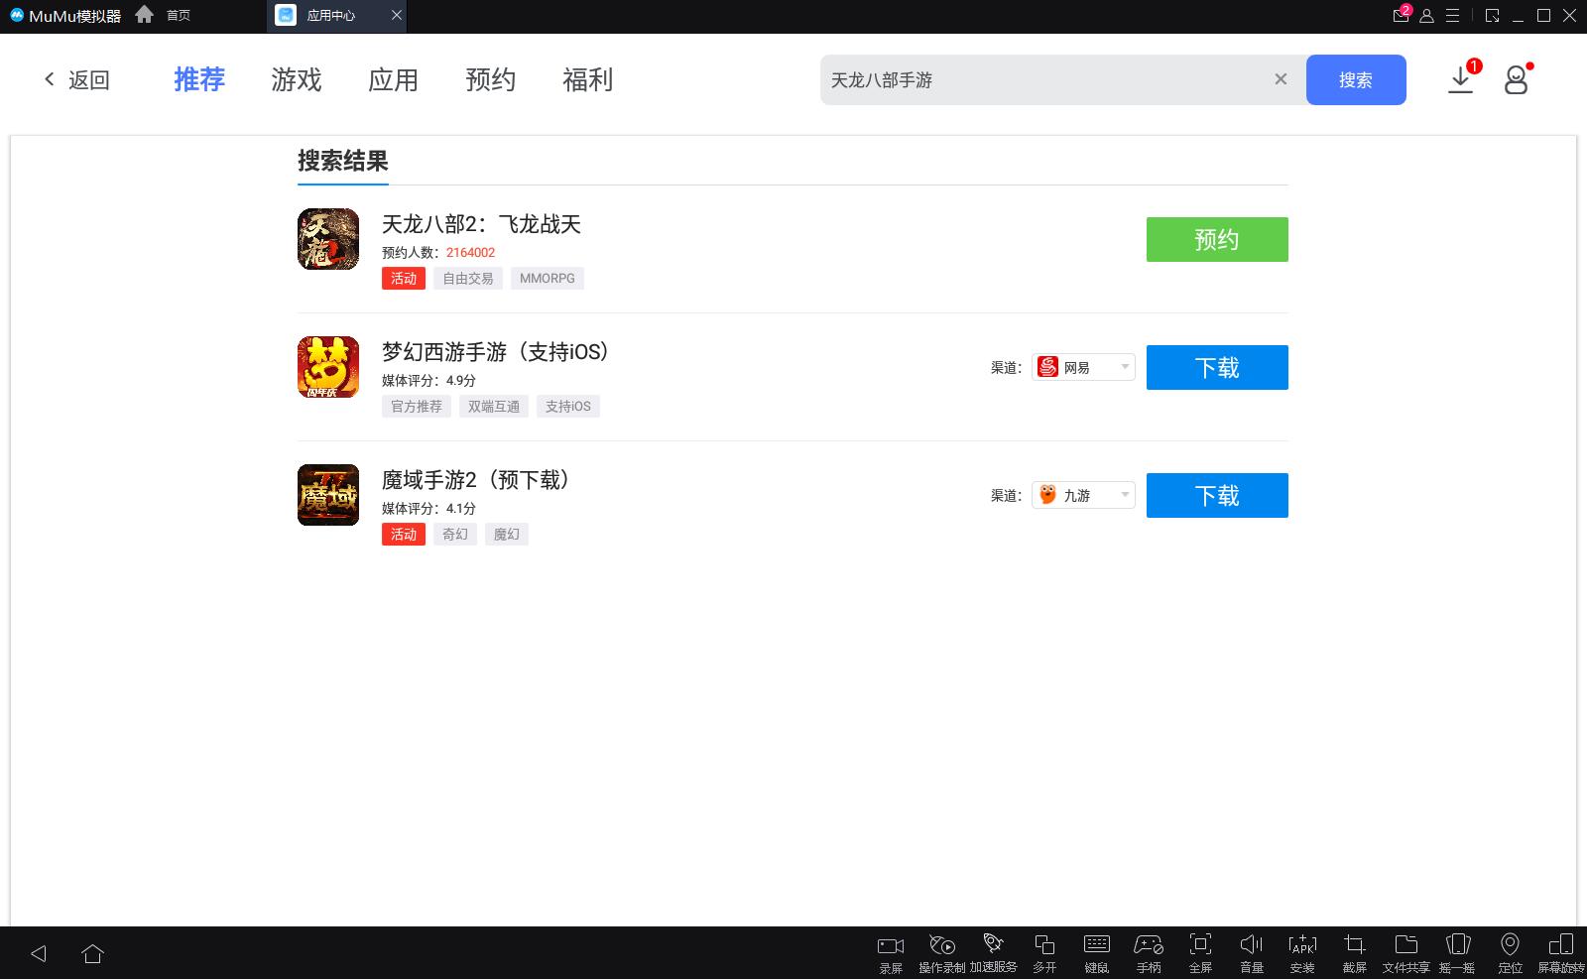
Task: Open acceleration service (加速服务)
Action: click(993, 954)
